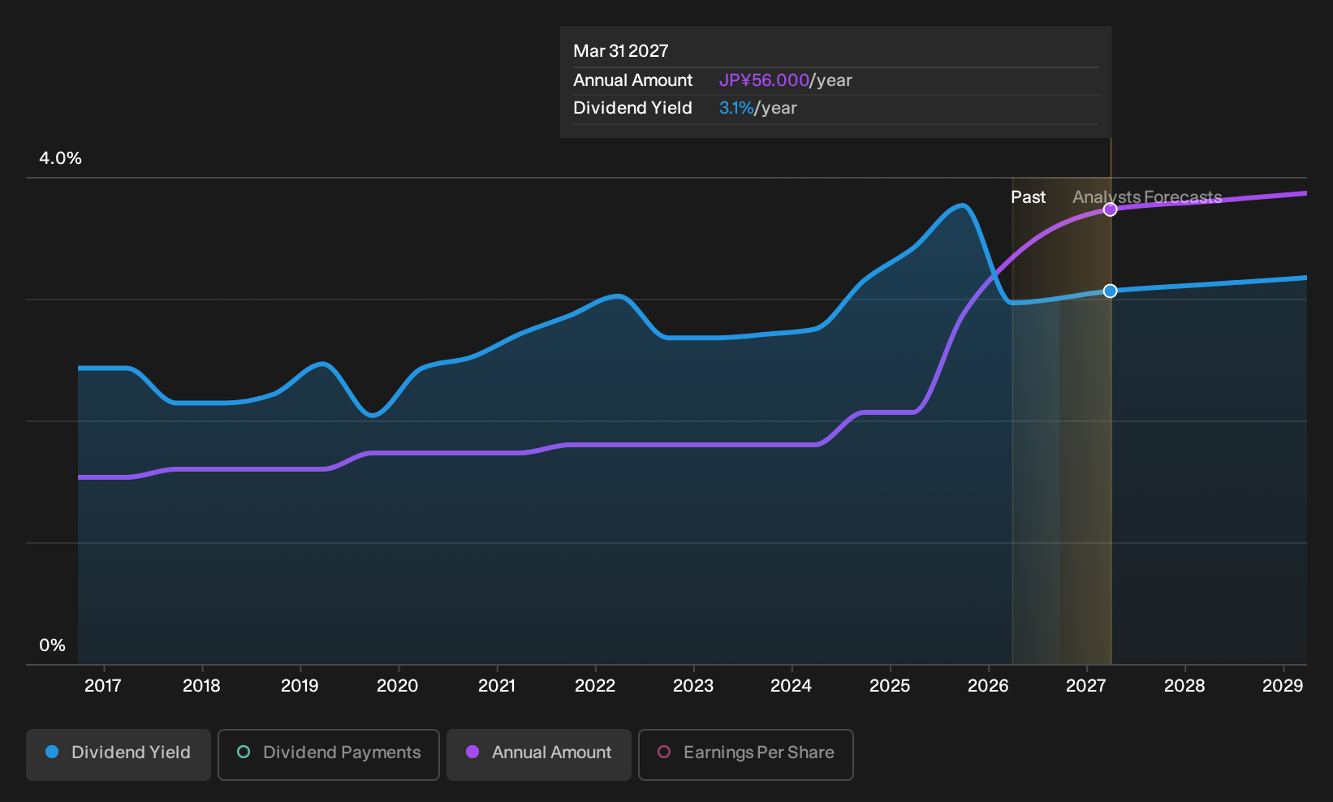
Task: Click the blue Dividend Yield legend dot
Action: (52, 752)
